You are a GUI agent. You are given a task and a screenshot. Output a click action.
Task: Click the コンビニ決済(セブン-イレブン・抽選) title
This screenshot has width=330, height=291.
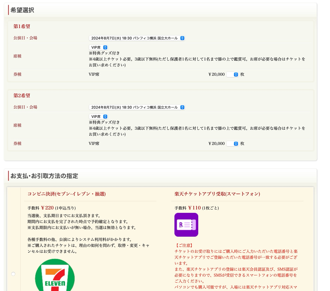(x=67, y=194)
